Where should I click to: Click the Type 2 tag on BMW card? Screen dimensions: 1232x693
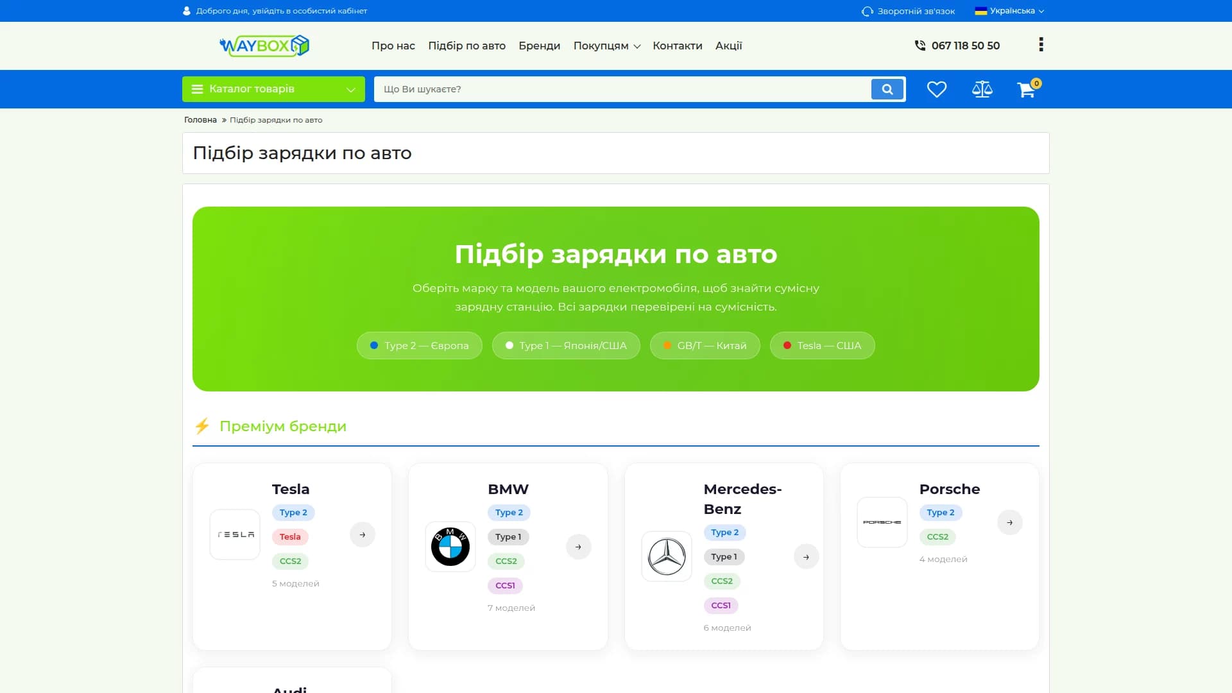tap(509, 513)
